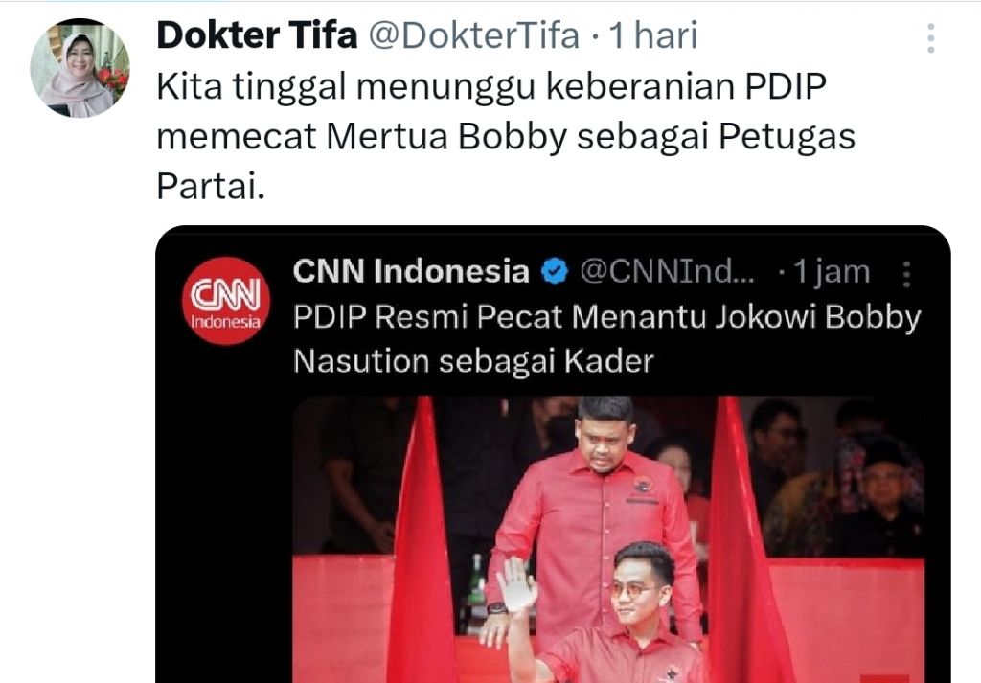
Task: Click the blue verified badge
Action: pos(555,271)
